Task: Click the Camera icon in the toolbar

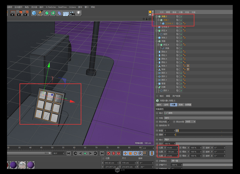Action: point(72,13)
